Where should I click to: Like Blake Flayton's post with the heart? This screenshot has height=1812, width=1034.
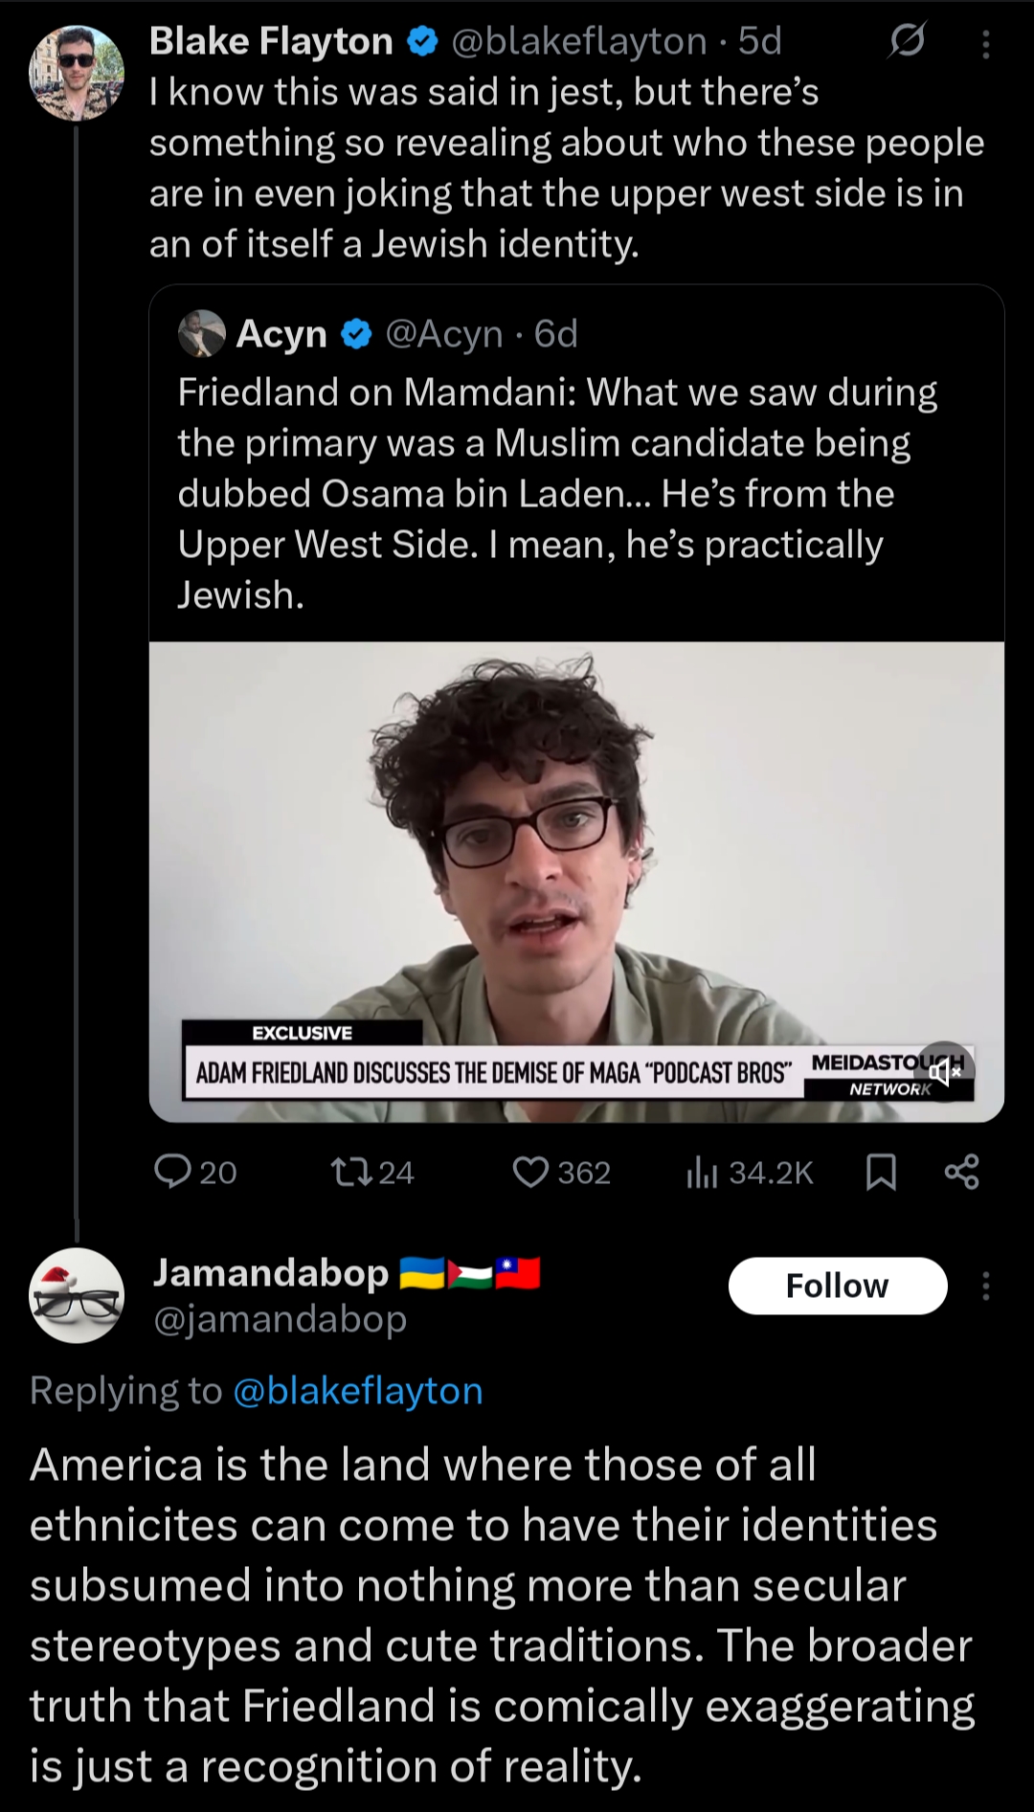[531, 1172]
